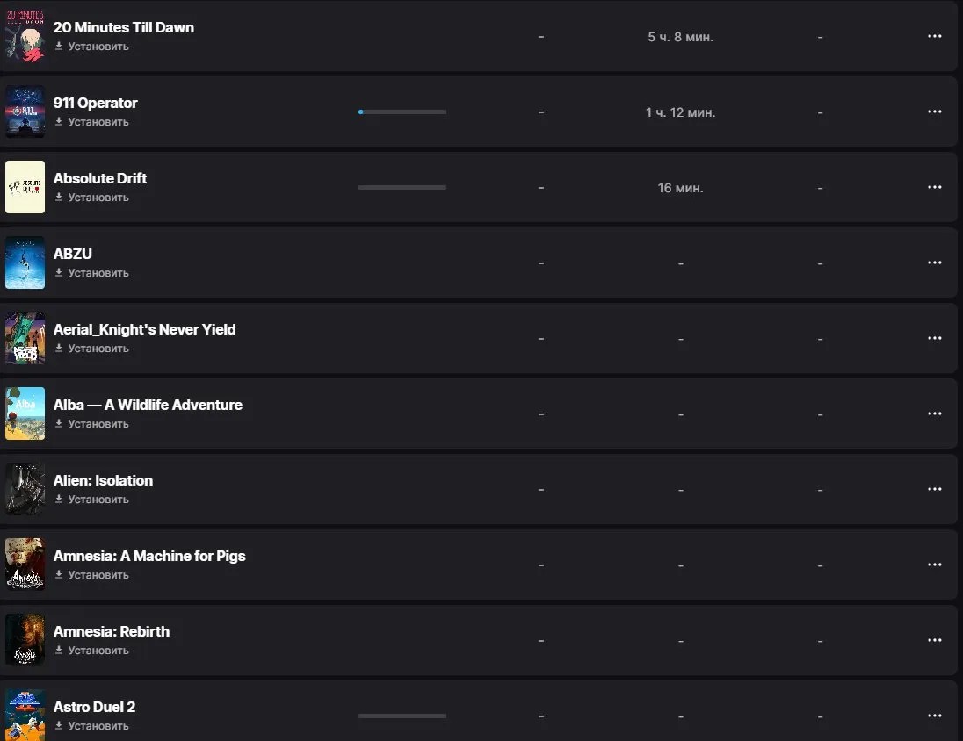Open three-dot menu for Amnesia: Rebirth
Viewport: 963px width, 741px height.
click(x=934, y=640)
